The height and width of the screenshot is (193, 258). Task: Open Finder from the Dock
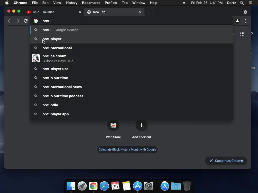coord(71,186)
